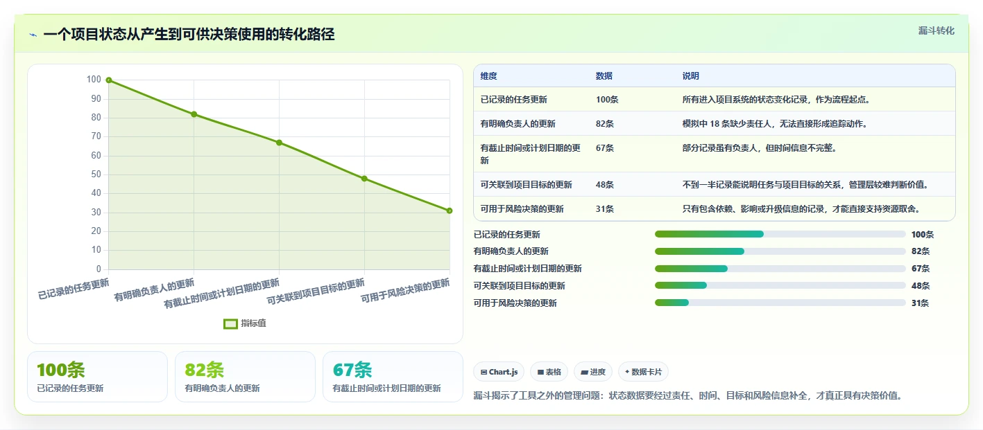The height and width of the screenshot is (430, 983).
Task: Click the 有明确负责人的更新 label on the chart axis
Action: click(154, 290)
